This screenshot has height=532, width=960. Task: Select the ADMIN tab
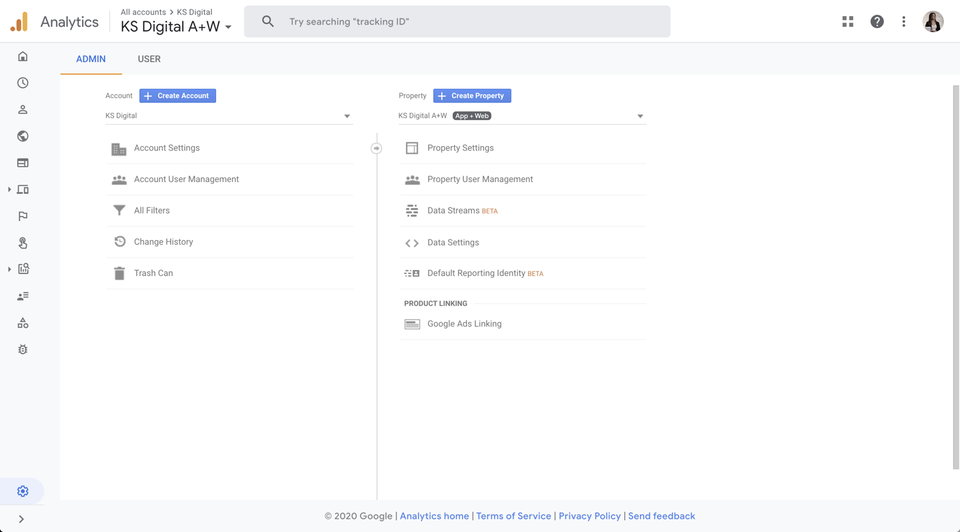point(91,59)
